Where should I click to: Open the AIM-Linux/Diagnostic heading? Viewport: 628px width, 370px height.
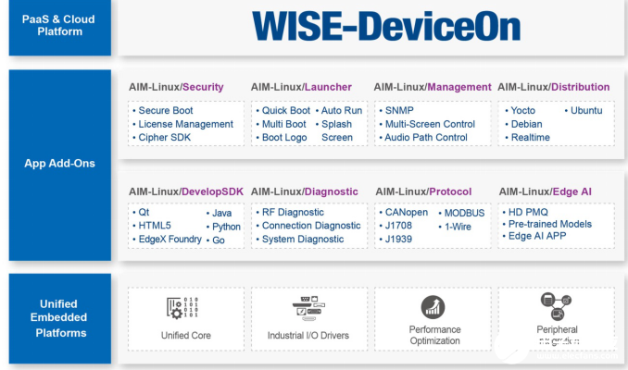click(x=305, y=191)
